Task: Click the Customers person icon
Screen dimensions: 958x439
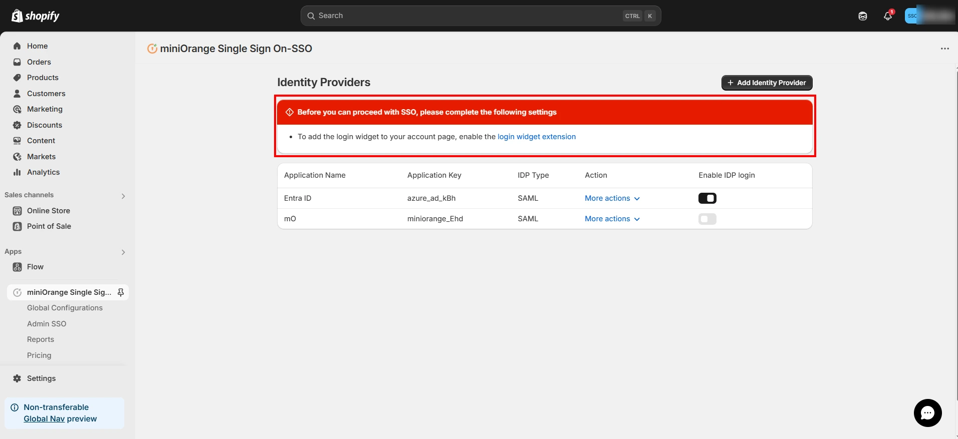Action: (17, 94)
